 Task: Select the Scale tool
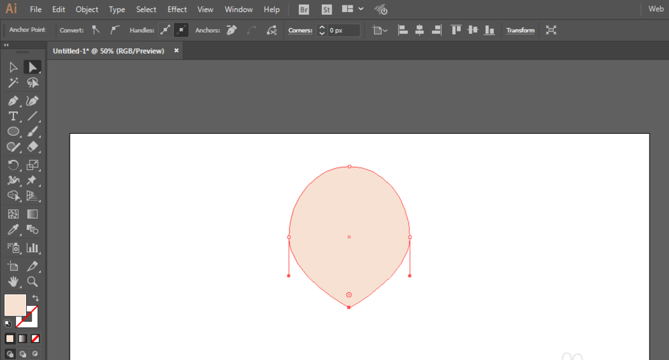point(32,165)
